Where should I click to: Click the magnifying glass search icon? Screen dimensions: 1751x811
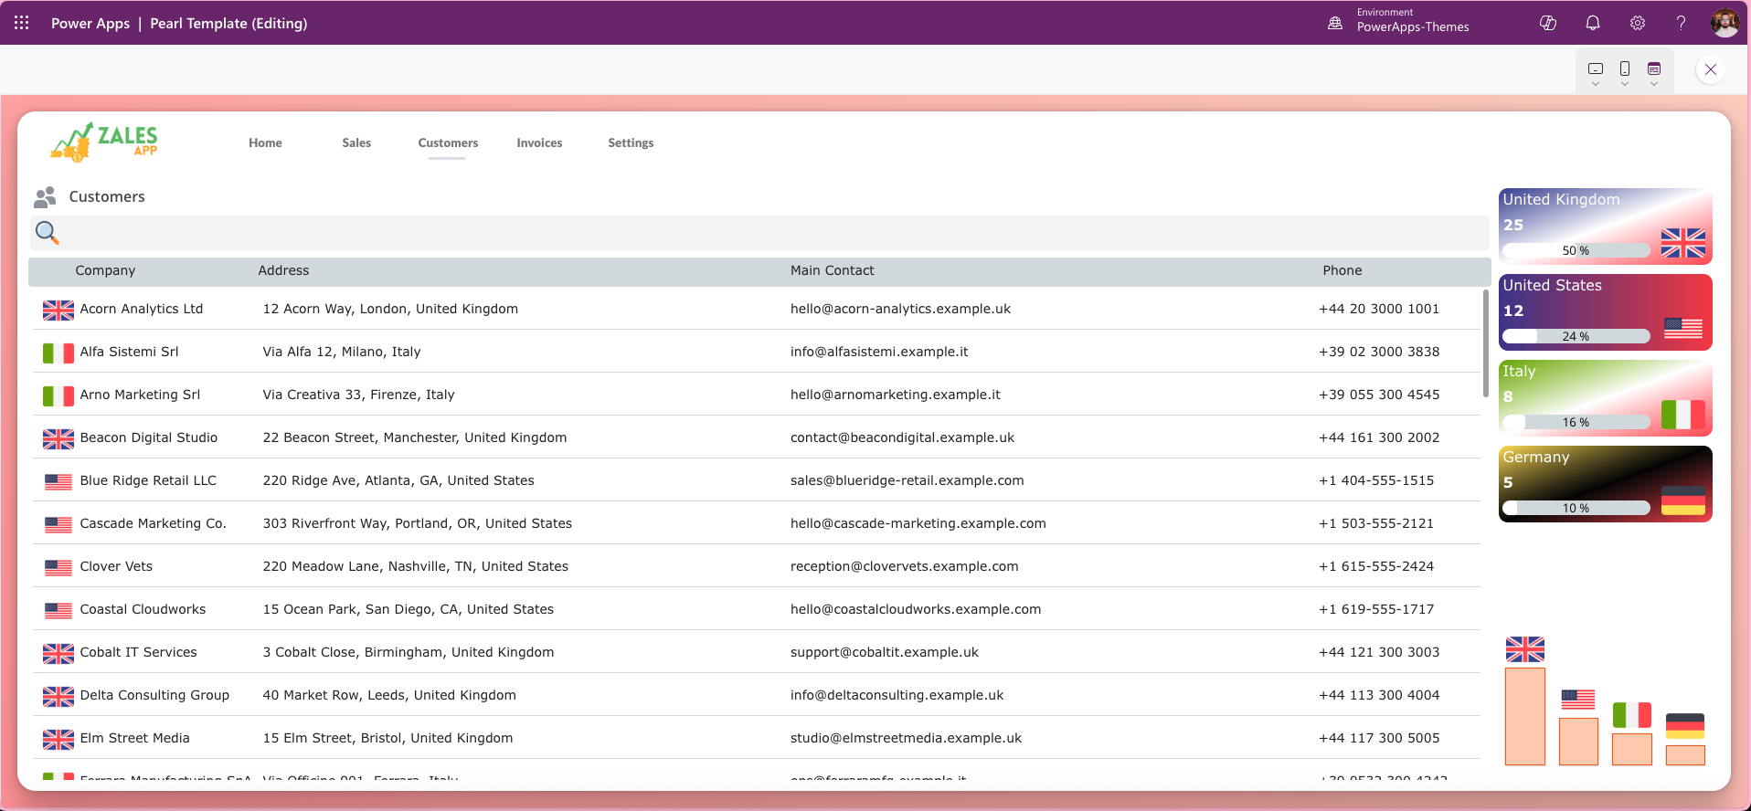(47, 233)
